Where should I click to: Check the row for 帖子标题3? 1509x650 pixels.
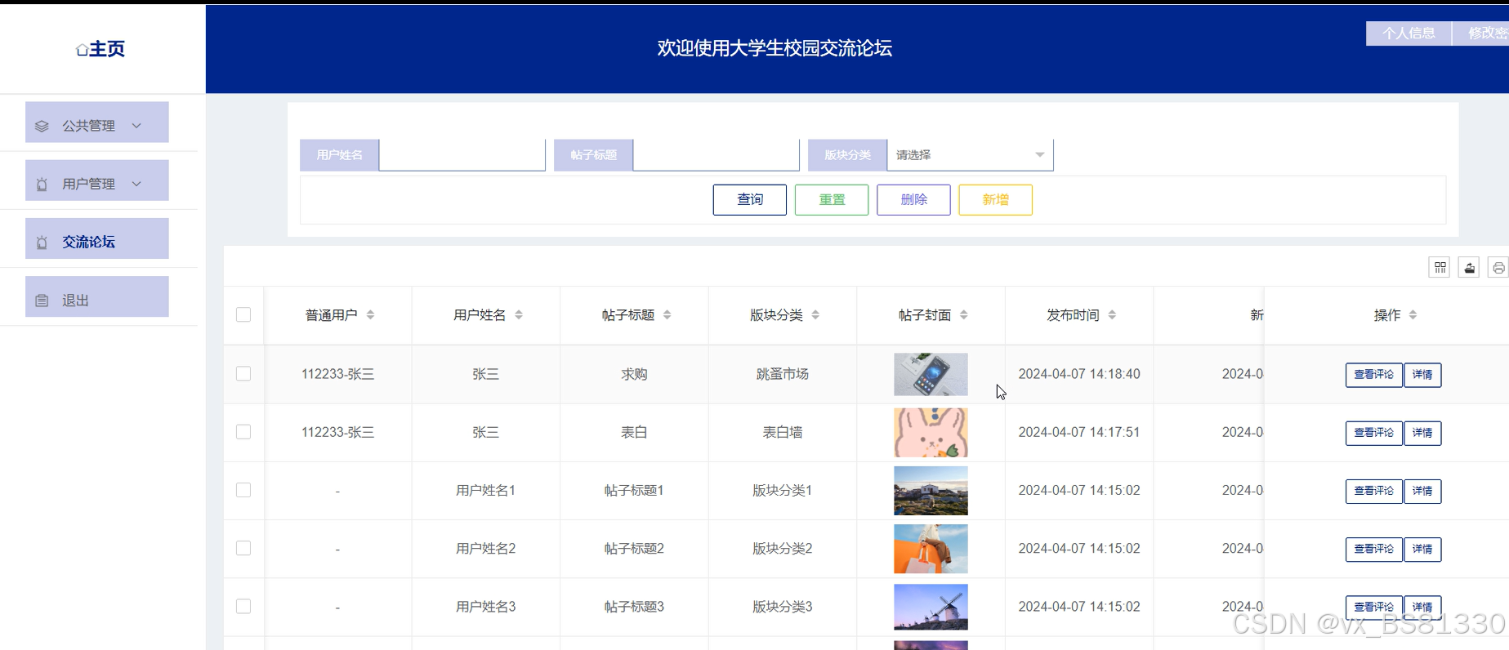243,606
